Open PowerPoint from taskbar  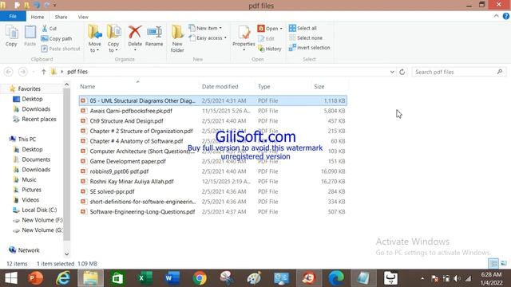pos(36,278)
